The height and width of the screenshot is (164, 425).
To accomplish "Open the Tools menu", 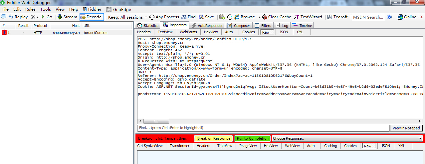I will (46, 9).
